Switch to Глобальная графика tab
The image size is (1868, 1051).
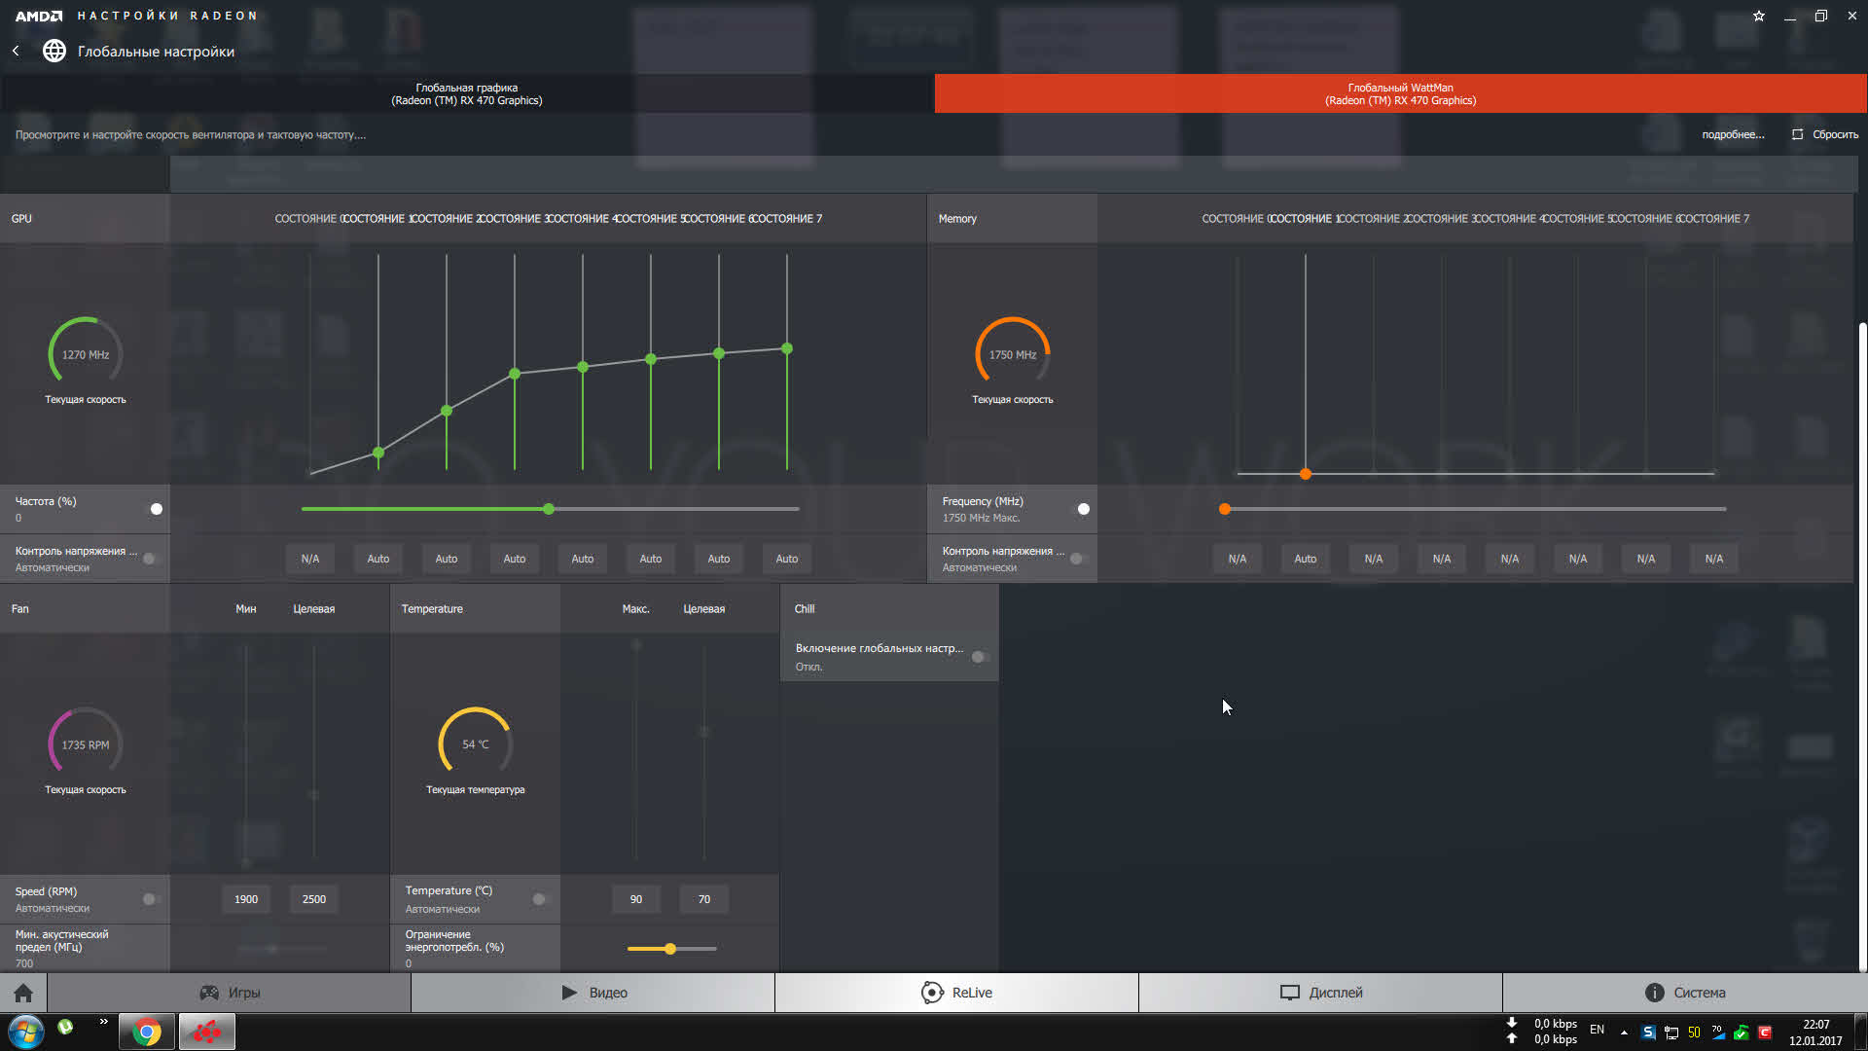tap(467, 93)
